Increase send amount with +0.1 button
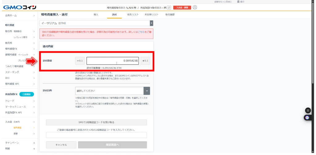 click(x=145, y=61)
